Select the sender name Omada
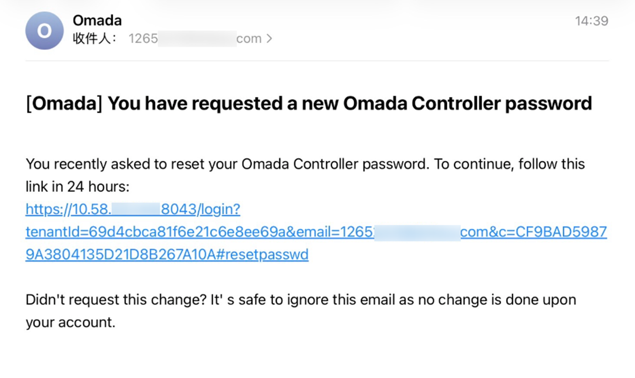The width and height of the screenshot is (635, 378). (97, 20)
